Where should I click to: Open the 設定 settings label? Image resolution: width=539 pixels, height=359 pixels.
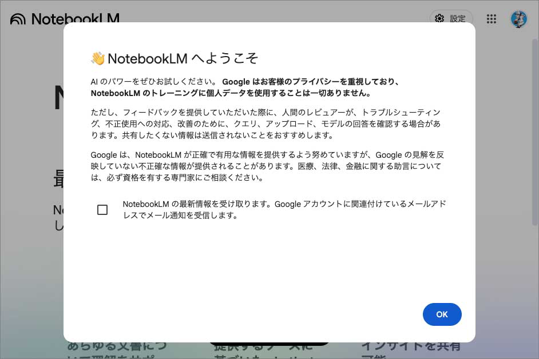458,18
